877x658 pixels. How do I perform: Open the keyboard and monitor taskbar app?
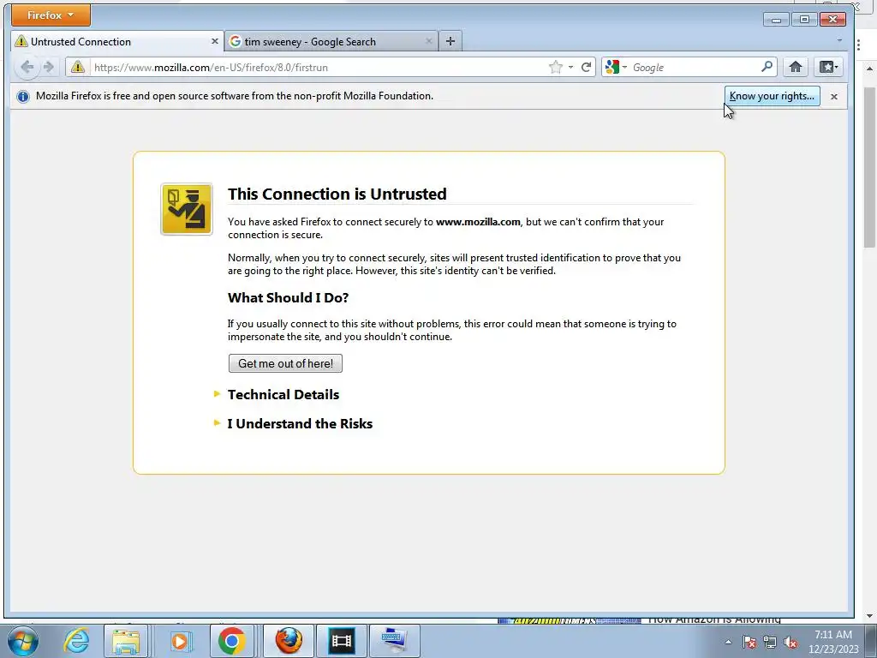click(x=394, y=641)
